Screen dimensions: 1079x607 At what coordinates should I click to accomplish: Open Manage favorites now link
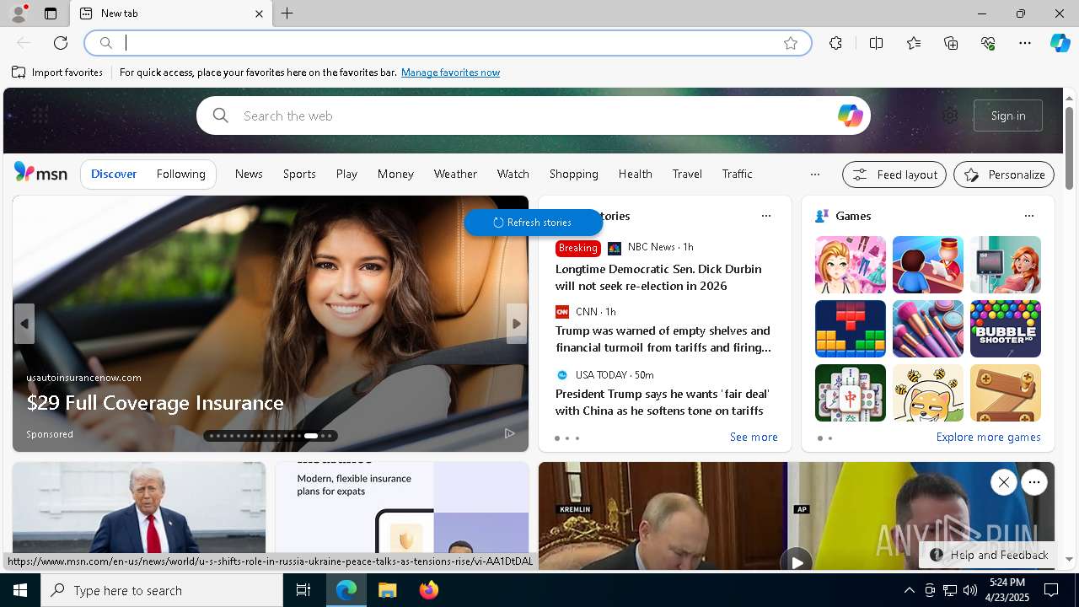coord(450,73)
